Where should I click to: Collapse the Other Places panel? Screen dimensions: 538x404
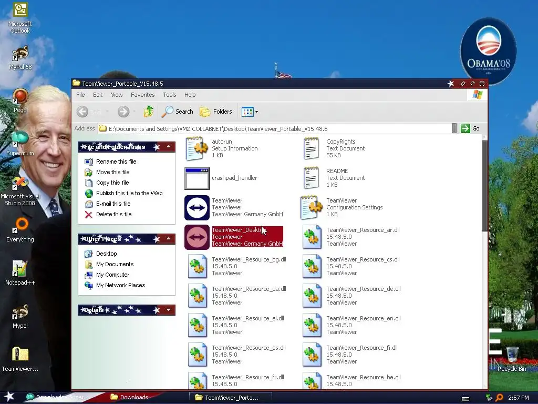tap(169, 239)
